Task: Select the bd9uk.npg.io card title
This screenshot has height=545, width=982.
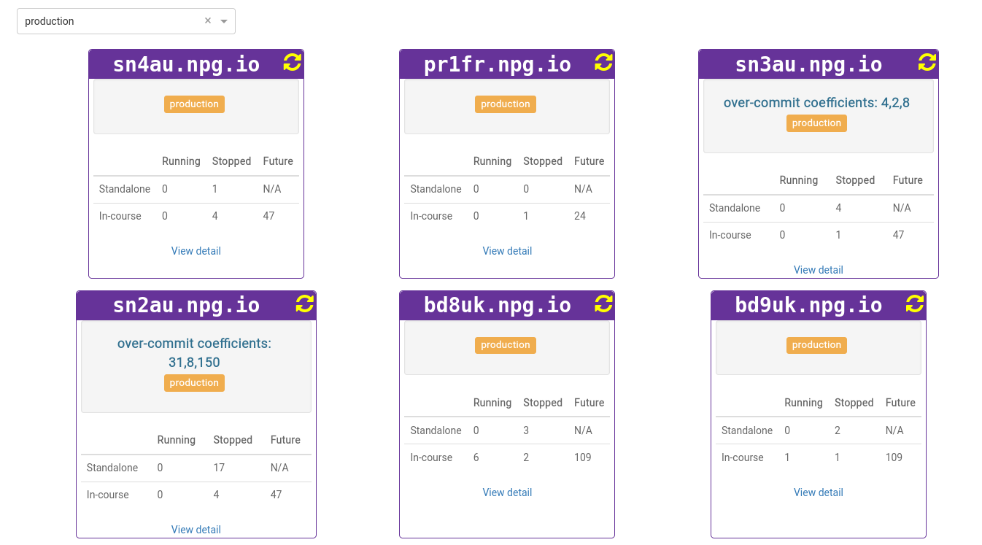Action: 809,305
